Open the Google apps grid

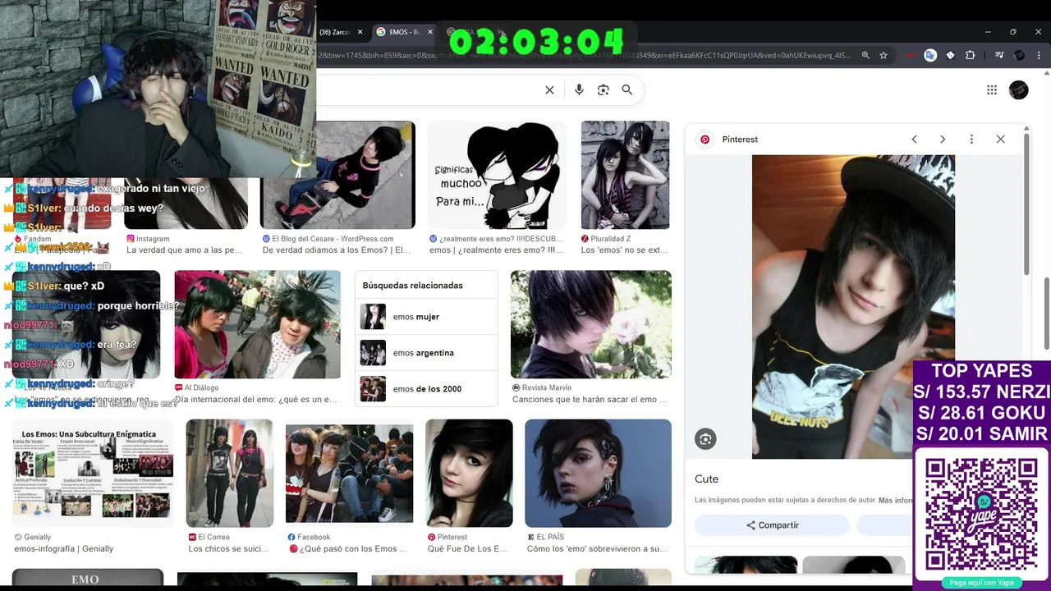point(992,90)
